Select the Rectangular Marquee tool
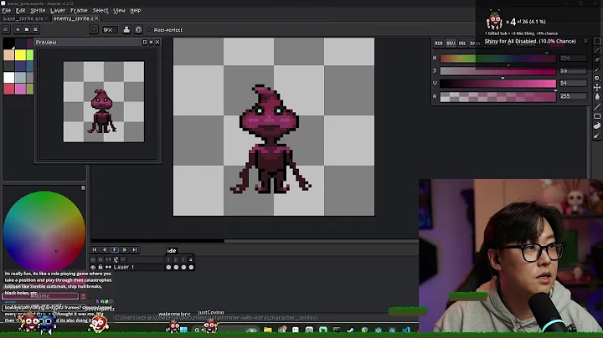 [597, 41]
